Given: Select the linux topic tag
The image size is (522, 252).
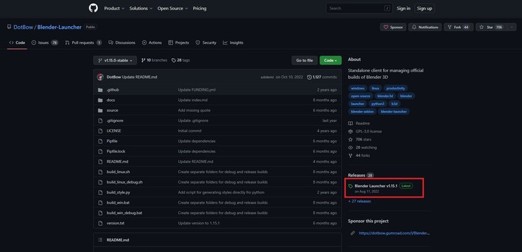Looking at the screenshot, I should click(x=375, y=88).
